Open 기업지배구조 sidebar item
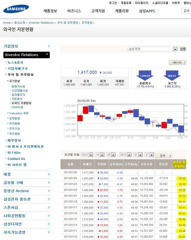191x240 pixels. [x=18, y=68]
